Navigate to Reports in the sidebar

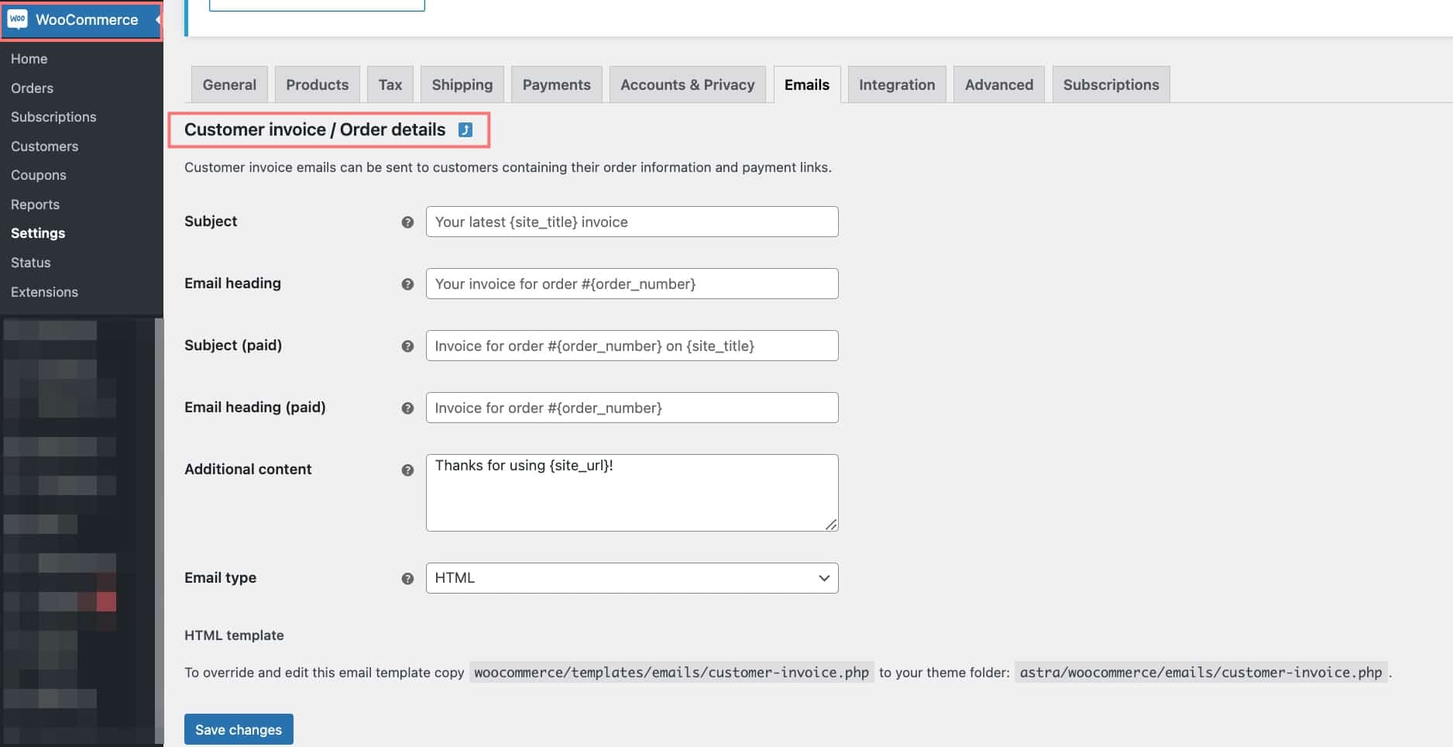(x=35, y=204)
